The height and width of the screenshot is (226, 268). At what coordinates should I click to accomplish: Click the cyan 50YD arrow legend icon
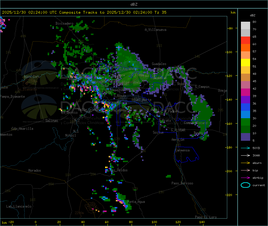[245, 148]
